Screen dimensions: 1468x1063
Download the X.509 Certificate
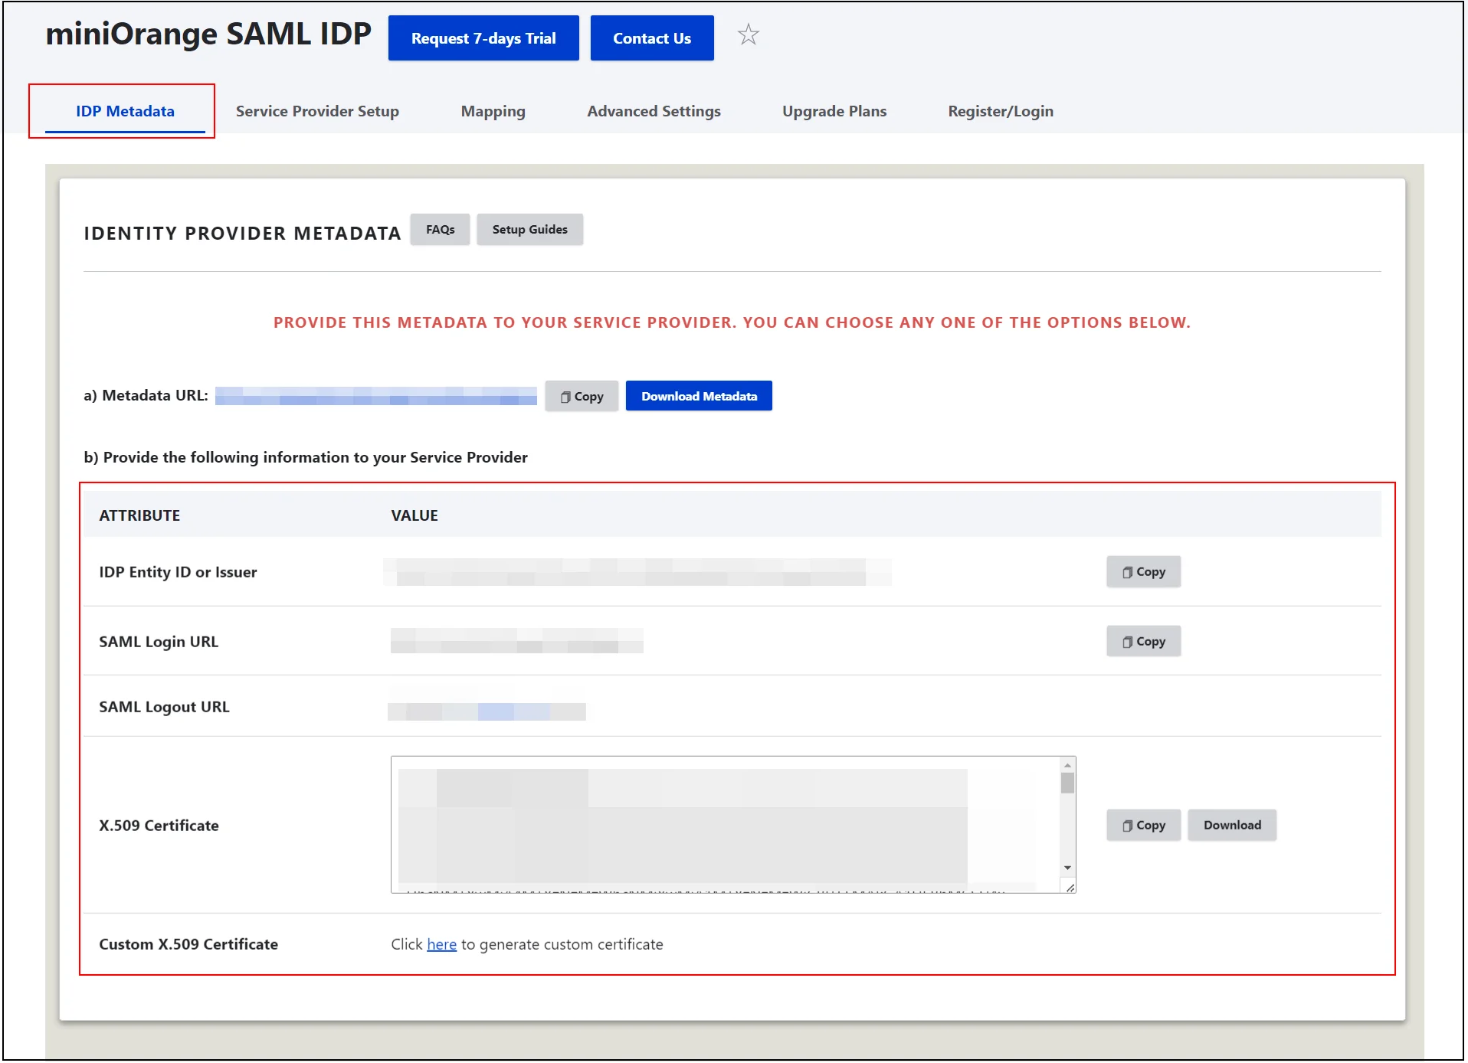(x=1232, y=826)
